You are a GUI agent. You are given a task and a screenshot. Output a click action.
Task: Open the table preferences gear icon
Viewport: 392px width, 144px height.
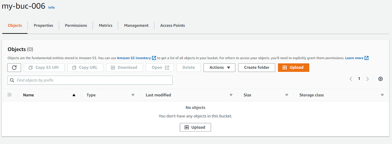click(x=380, y=79)
